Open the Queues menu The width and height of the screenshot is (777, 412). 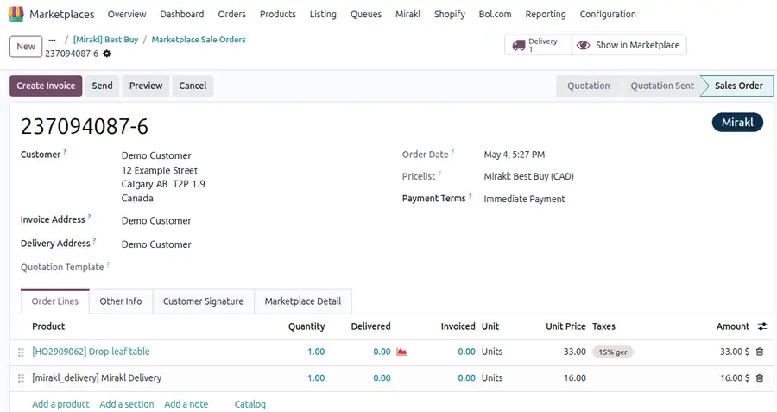(366, 14)
